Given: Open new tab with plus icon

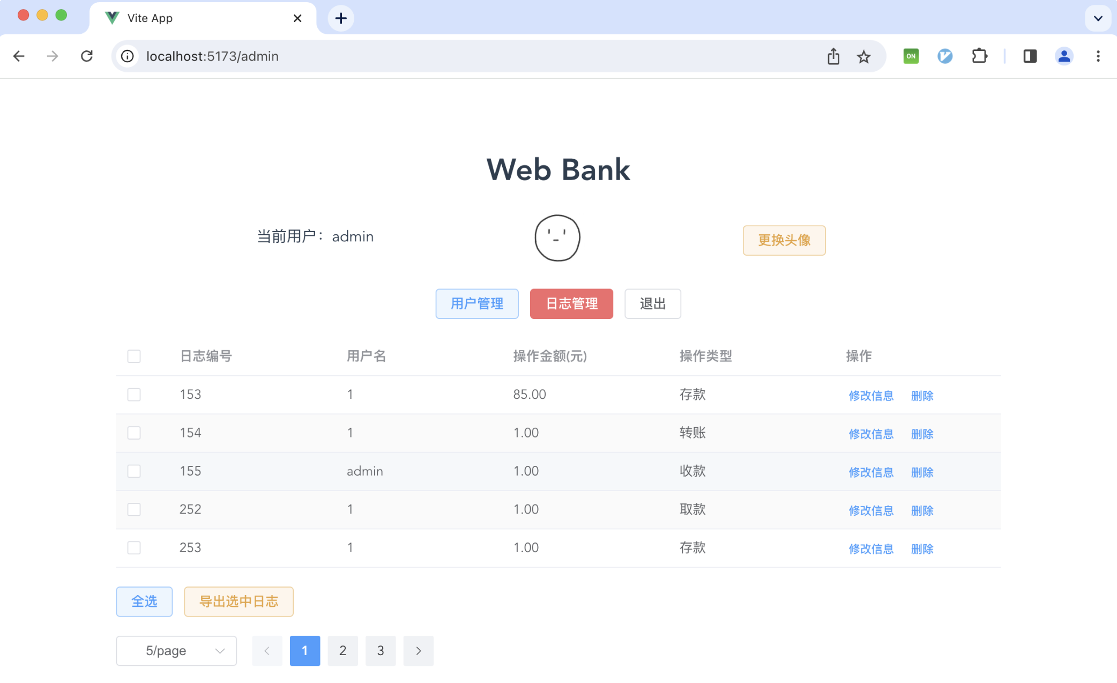Looking at the screenshot, I should pos(341,18).
